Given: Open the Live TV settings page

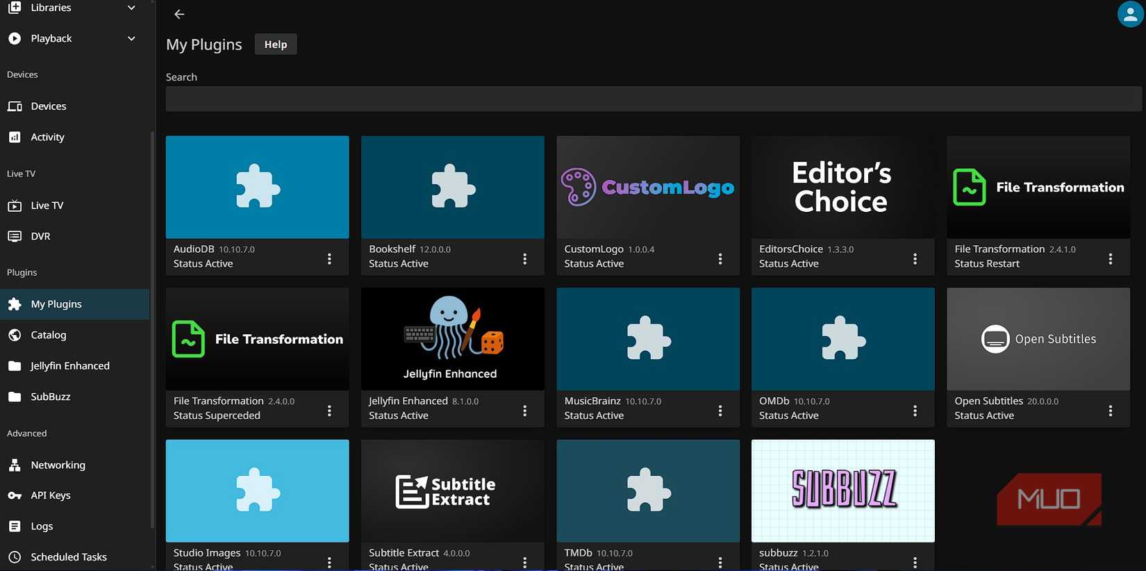Looking at the screenshot, I should [75, 206].
